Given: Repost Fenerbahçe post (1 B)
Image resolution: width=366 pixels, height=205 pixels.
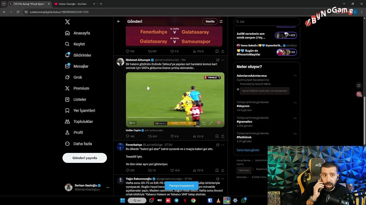Looking at the screenshot, I should 152,170.
